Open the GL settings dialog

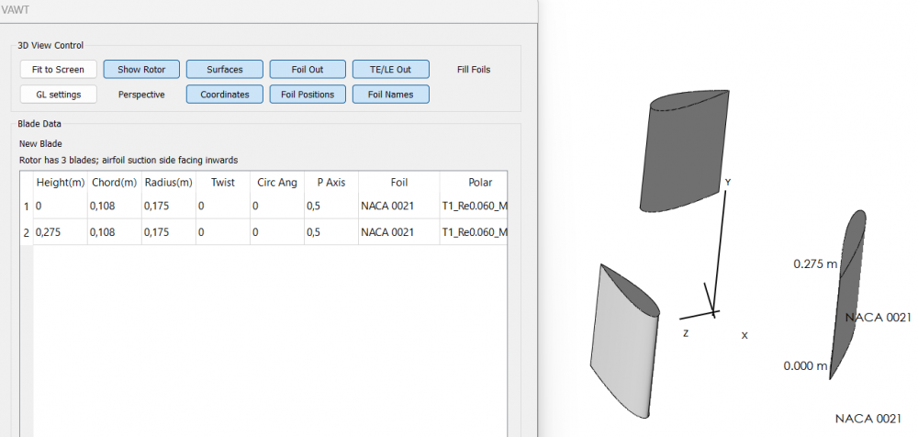[x=57, y=95]
